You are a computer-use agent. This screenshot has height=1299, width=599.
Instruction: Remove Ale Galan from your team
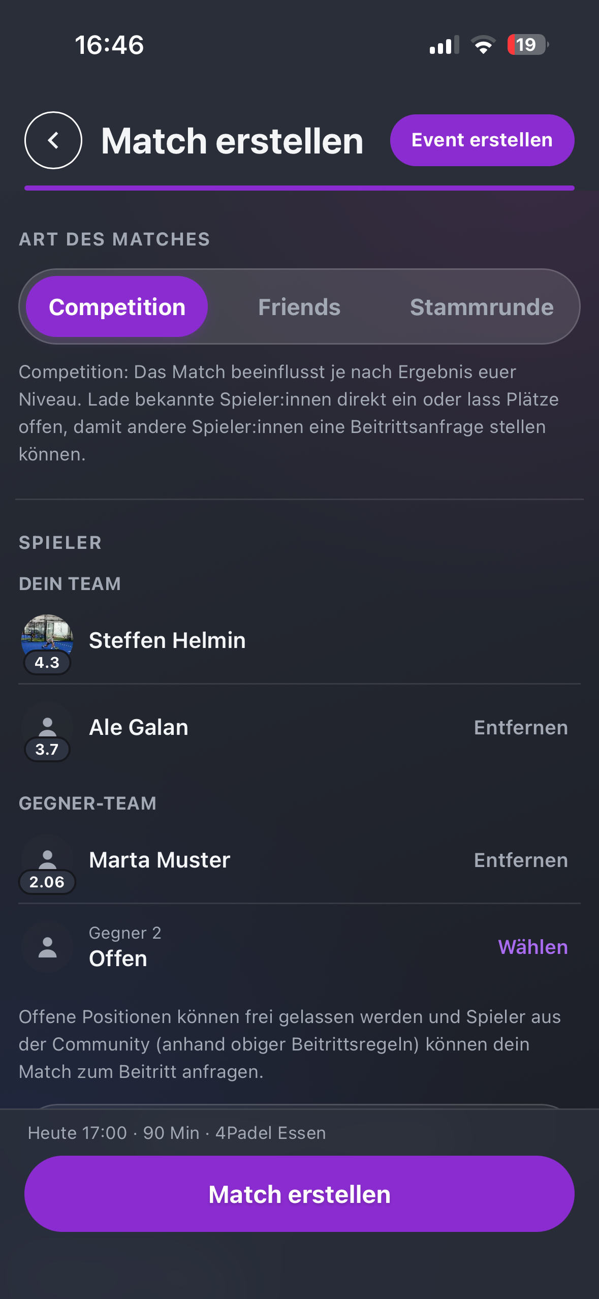pos(521,727)
